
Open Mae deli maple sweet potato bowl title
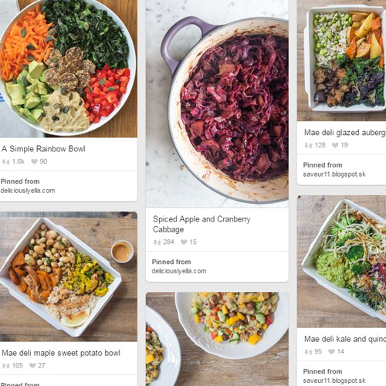coord(61,353)
